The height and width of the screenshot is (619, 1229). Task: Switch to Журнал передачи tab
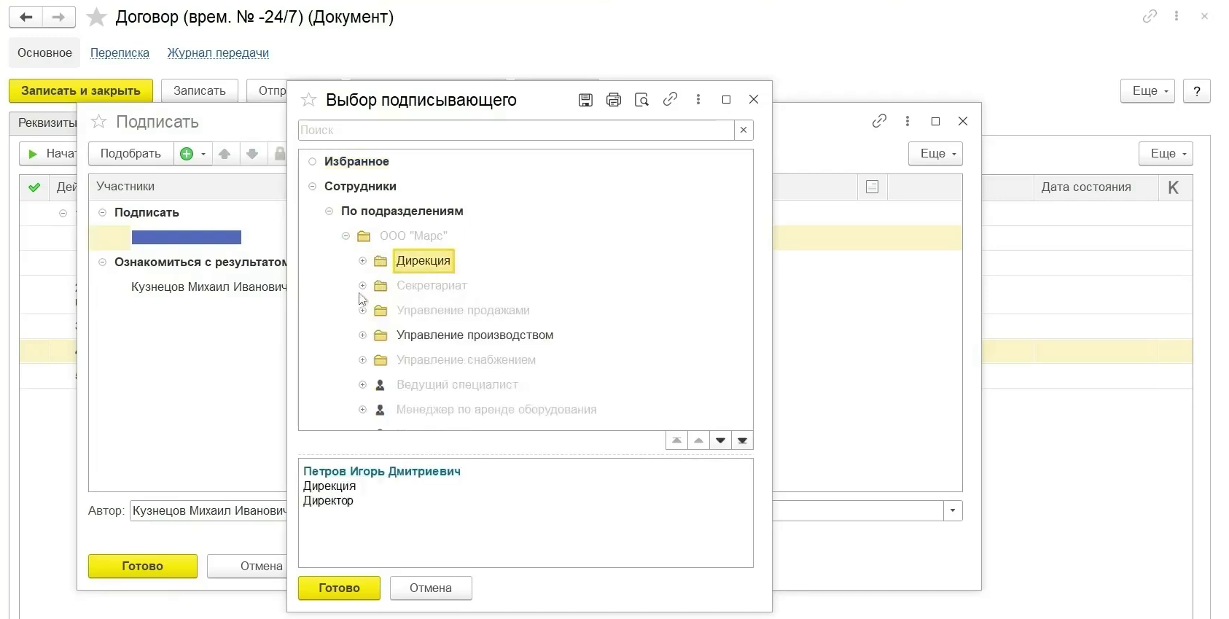pyautogui.click(x=218, y=52)
